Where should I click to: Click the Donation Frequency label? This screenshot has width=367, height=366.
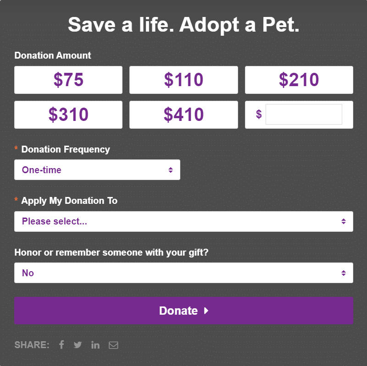tap(66, 149)
